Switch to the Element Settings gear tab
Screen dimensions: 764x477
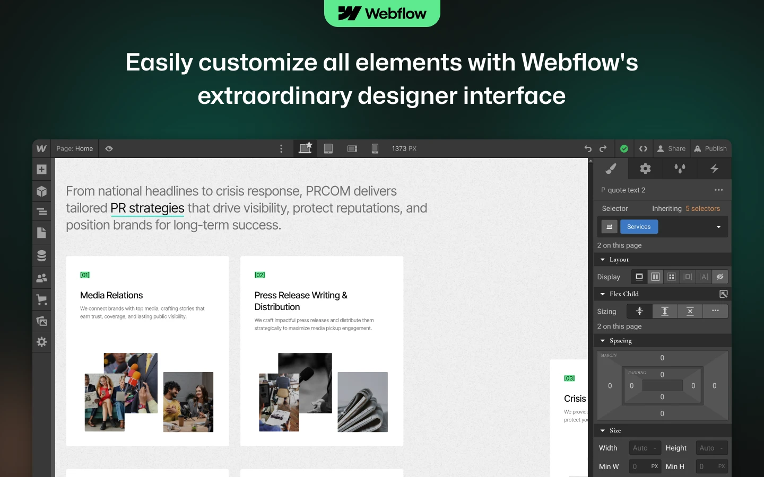645,169
